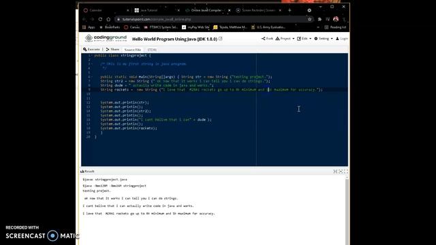This screenshot has width=436, height=245.
Task: Click the browser Forward arrow
Action: coord(92,19)
